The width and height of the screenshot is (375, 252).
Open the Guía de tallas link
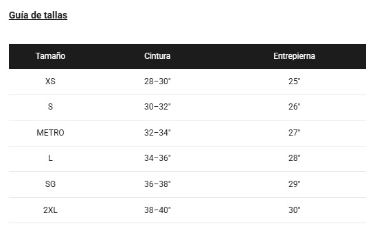tap(38, 15)
